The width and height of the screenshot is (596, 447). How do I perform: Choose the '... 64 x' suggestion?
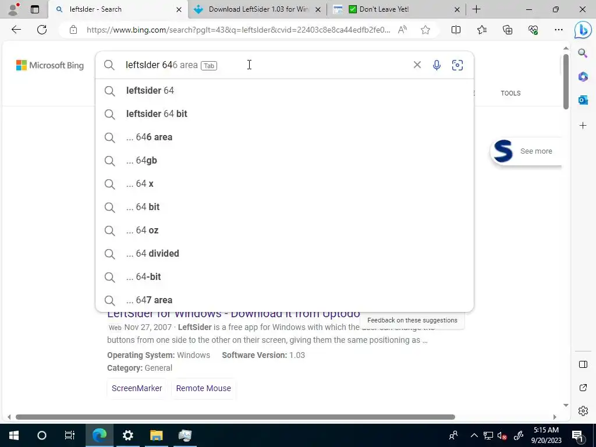(x=284, y=183)
